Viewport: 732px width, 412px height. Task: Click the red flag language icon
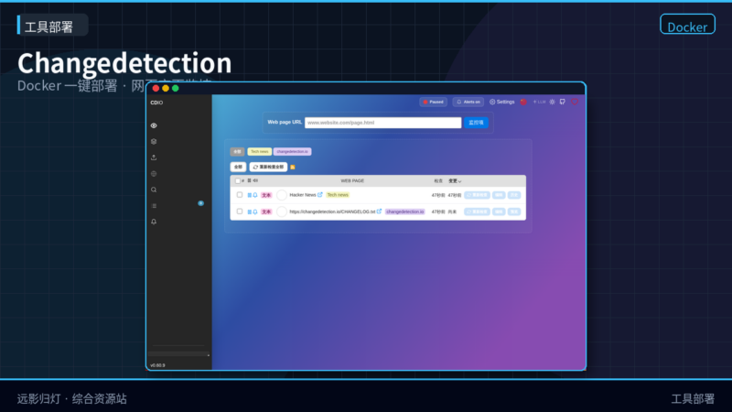[x=523, y=102]
